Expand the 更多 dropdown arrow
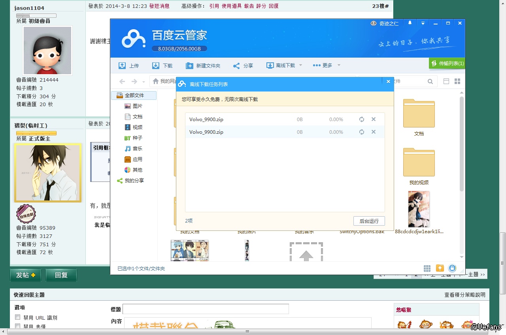The image size is (506, 335). click(x=339, y=66)
